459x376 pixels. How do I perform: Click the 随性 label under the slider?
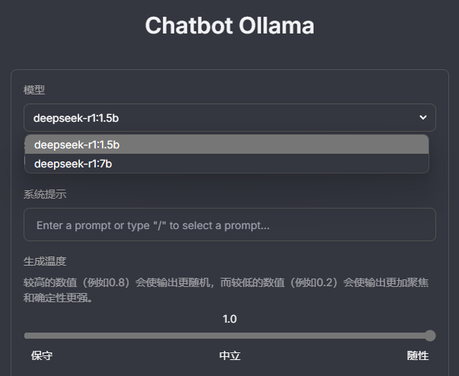418,355
